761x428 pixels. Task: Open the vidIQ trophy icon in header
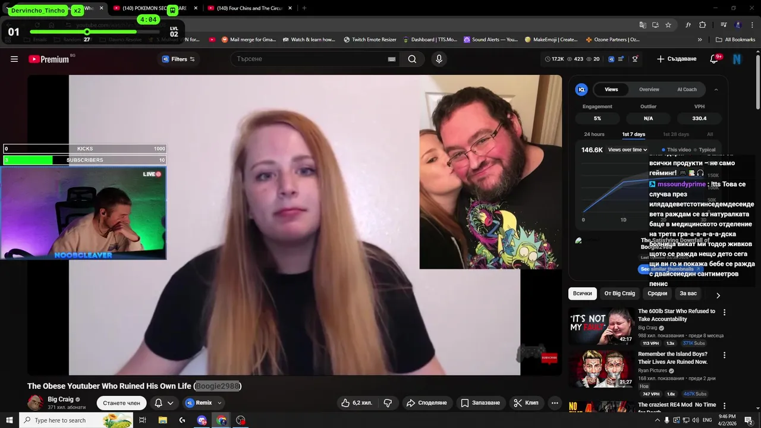point(635,59)
